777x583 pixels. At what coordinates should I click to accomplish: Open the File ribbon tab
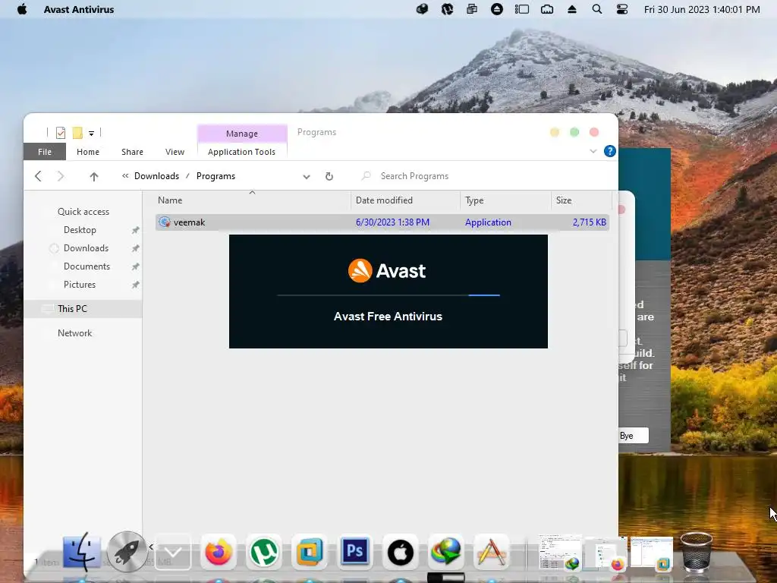point(45,152)
